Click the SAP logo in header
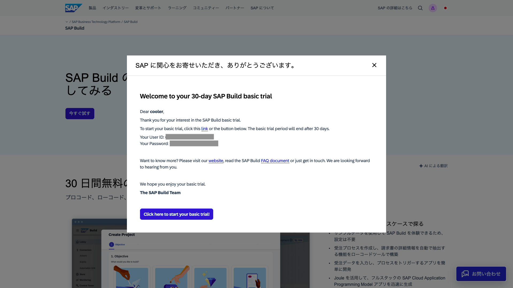The image size is (513, 288). pos(73,8)
